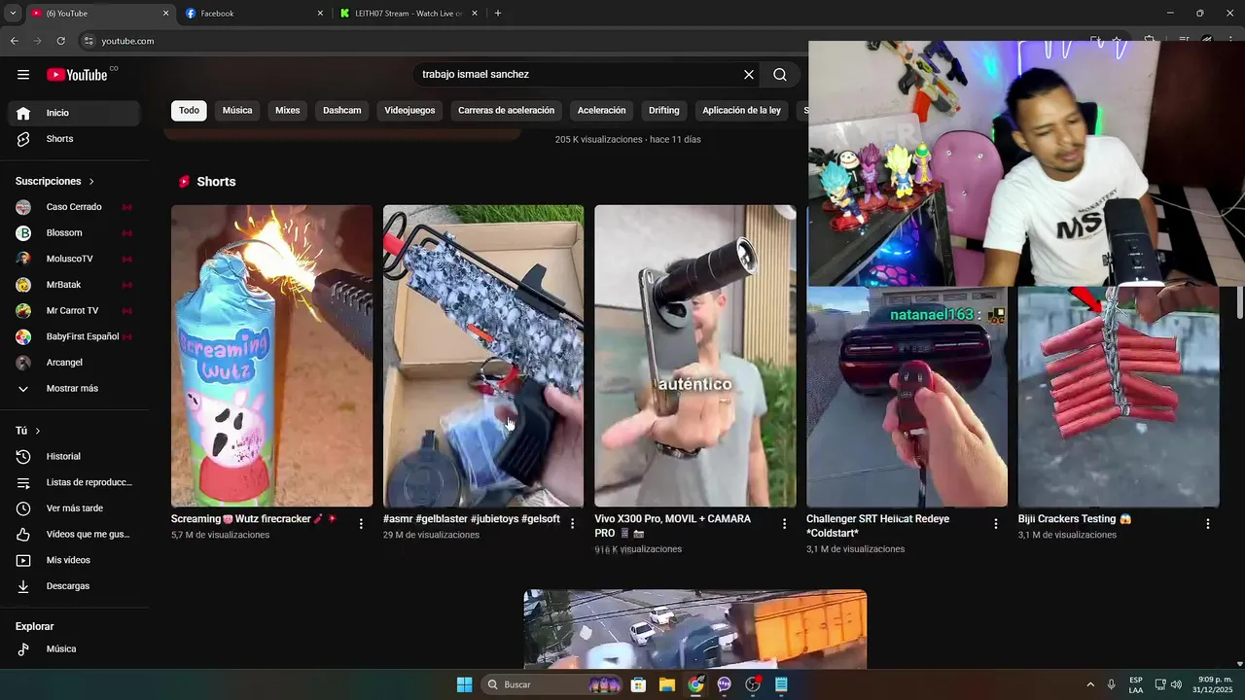Image resolution: width=1245 pixels, height=700 pixels.
Task: Open the truck crash video thumbnail below Shorts
Action: point(695,629)
